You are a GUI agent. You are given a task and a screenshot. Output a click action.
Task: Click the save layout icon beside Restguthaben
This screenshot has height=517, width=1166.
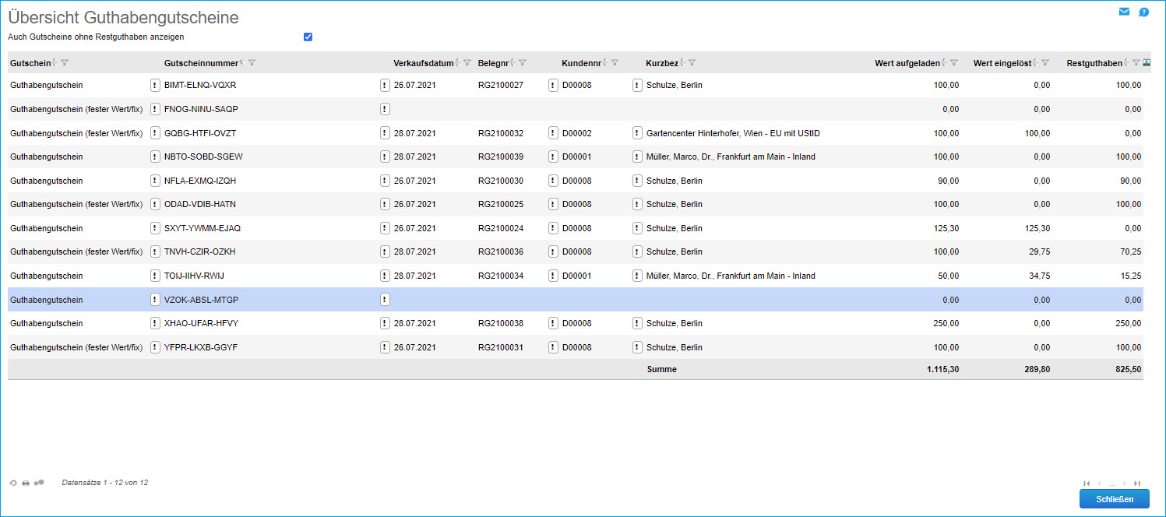[x=1147, y=63]
